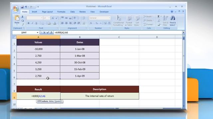The image size is (213, 119).
Task: Click the AutoSum sigma icon
Action: pos(158,17)
